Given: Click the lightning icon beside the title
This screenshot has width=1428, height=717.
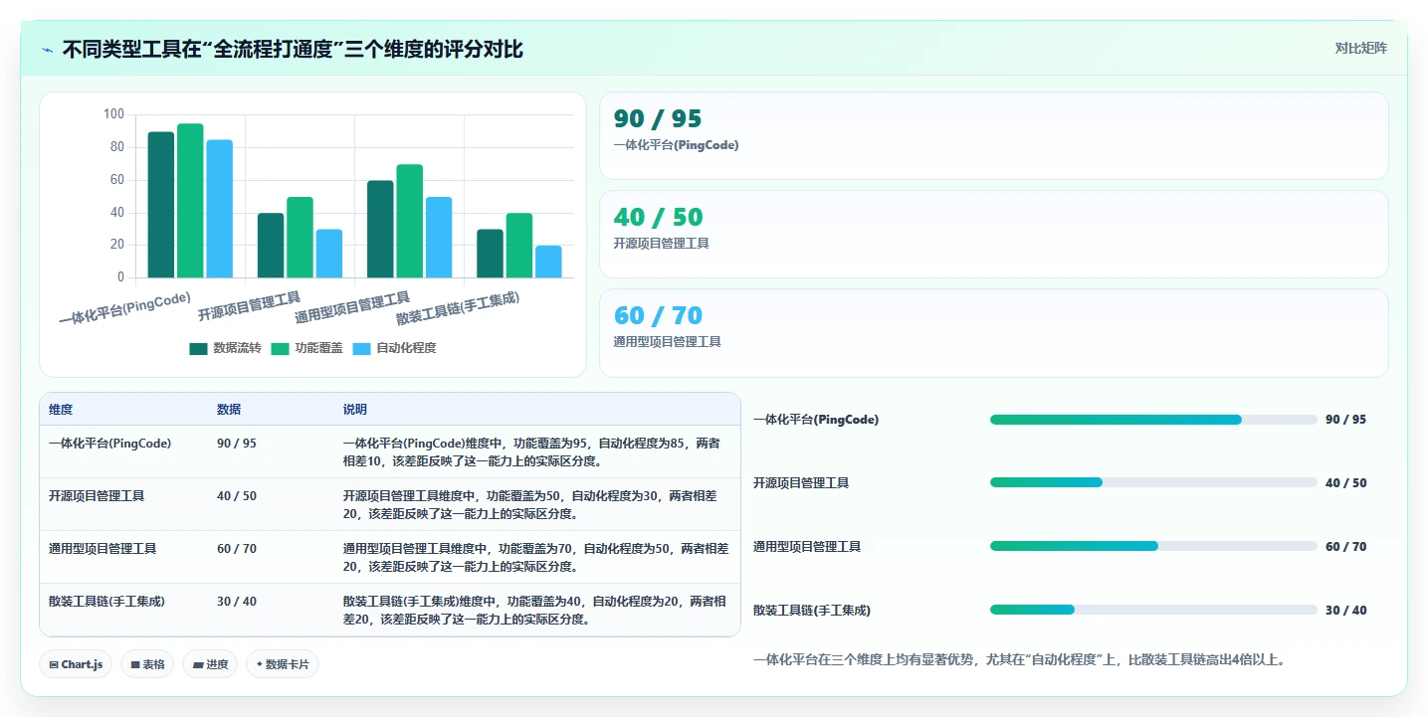Looking at the screenshot, I should [x=47, y=50].
